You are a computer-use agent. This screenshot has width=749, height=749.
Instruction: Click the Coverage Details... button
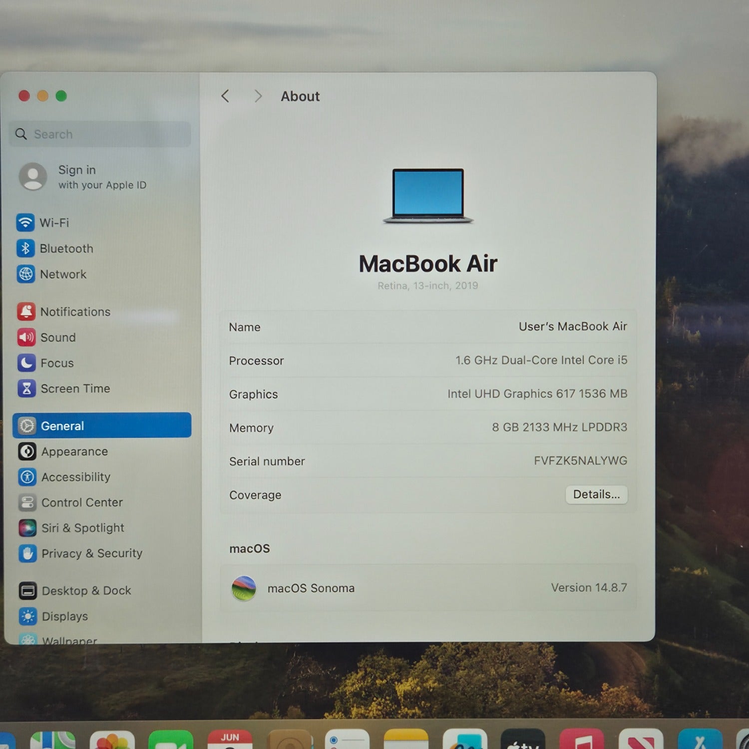point(596,494)
